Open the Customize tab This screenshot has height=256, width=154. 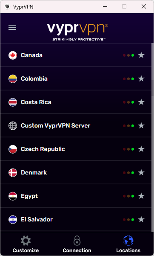[26, 244]
